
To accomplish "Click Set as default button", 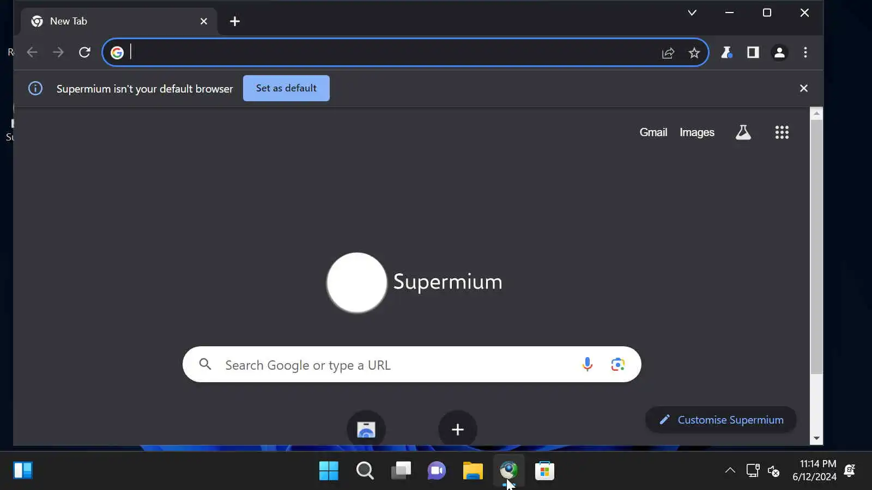I will point(286,88).
